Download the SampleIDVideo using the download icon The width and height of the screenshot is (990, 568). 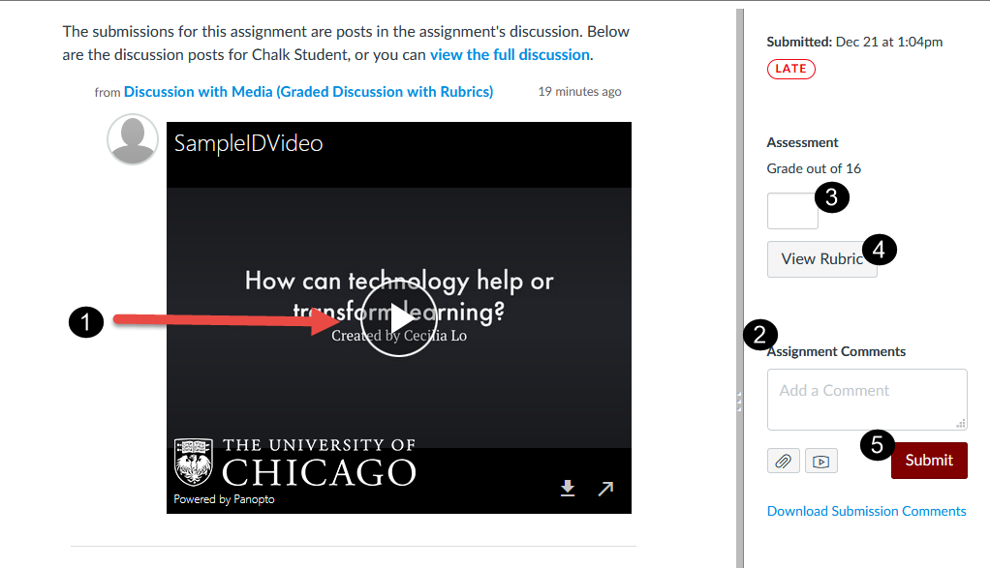click(568, 489)
